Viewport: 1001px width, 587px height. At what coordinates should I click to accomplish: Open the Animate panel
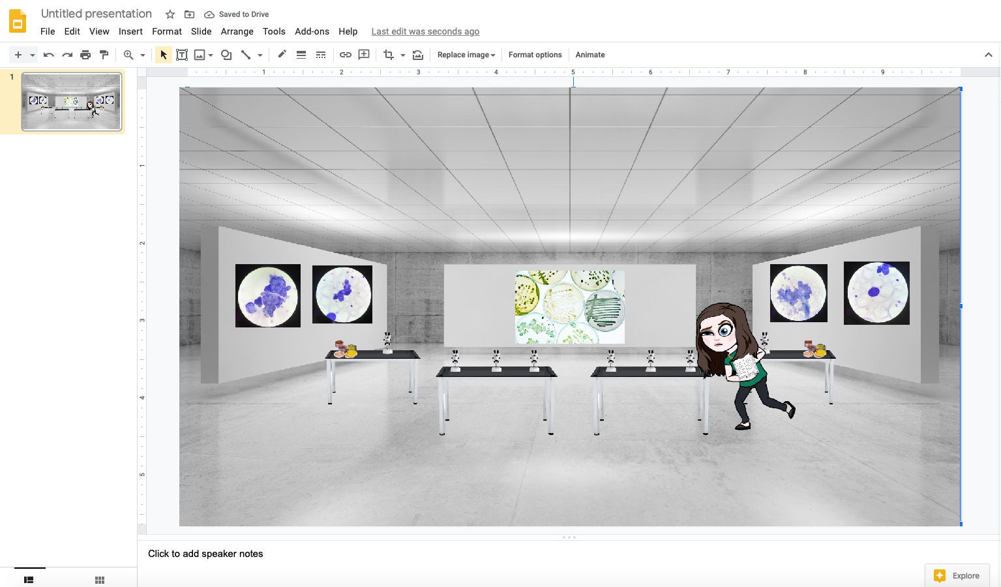point(590,55)
